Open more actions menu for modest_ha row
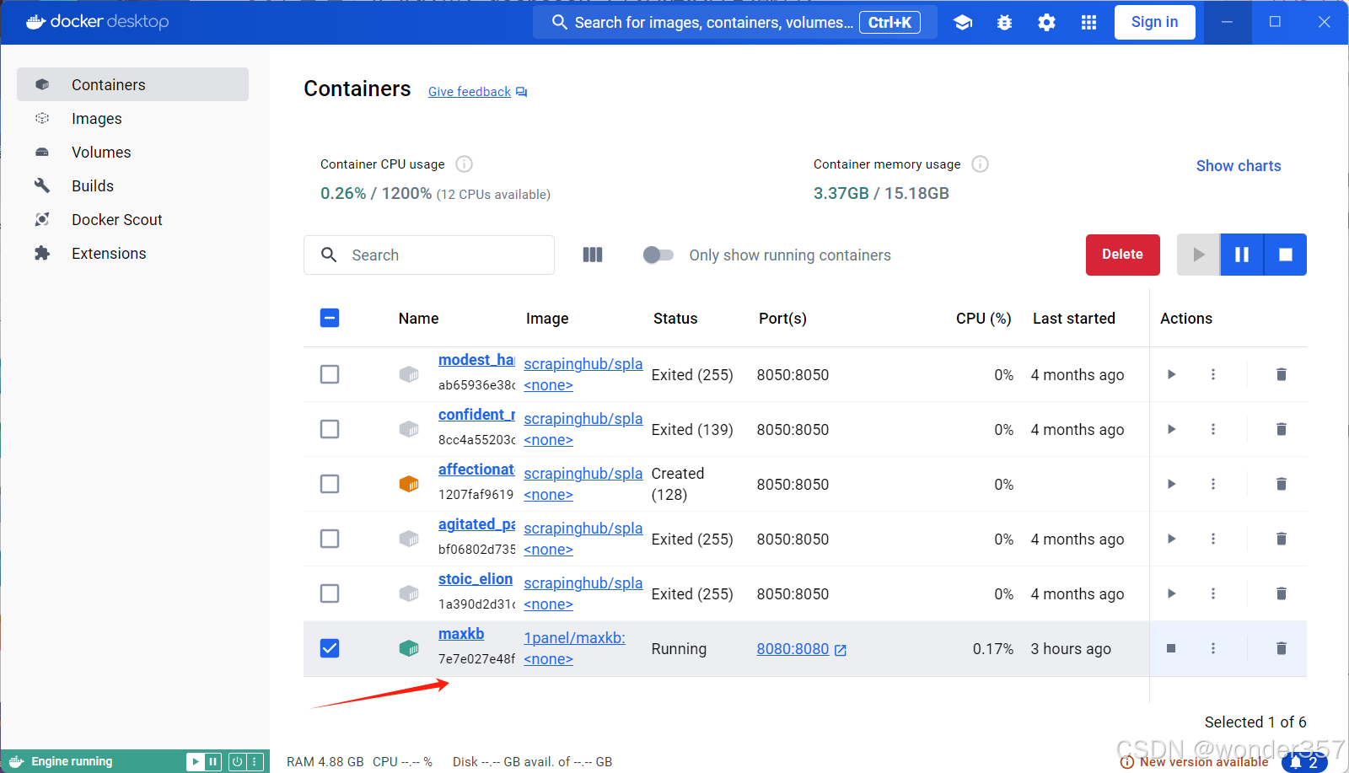This screenshot has width=1349, height=773. 1213,374
